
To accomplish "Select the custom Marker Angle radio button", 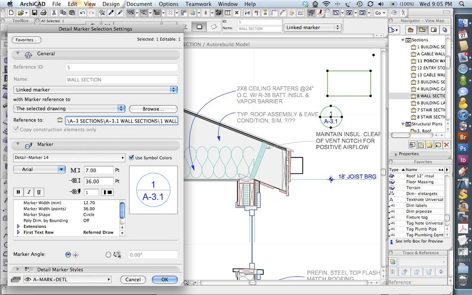I will (x=108, y=255).
